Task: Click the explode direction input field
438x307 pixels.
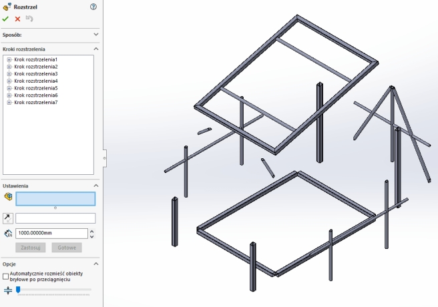Action: pos(55,218)
